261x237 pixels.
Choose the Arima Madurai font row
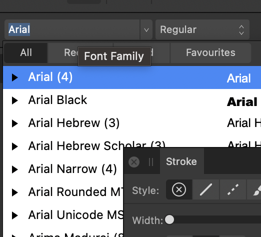click(63, 235)
